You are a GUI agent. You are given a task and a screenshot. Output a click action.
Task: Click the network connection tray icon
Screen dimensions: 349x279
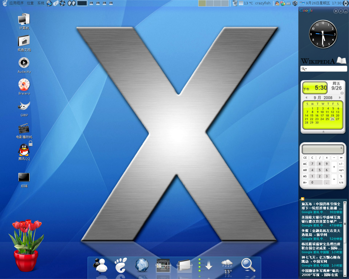coord(302,3)
